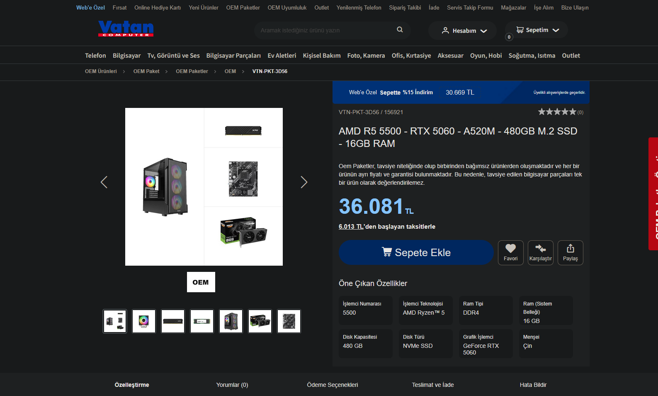Select the graphics card thumbnail
Screen dimensions: 658x396
[260, 321]
